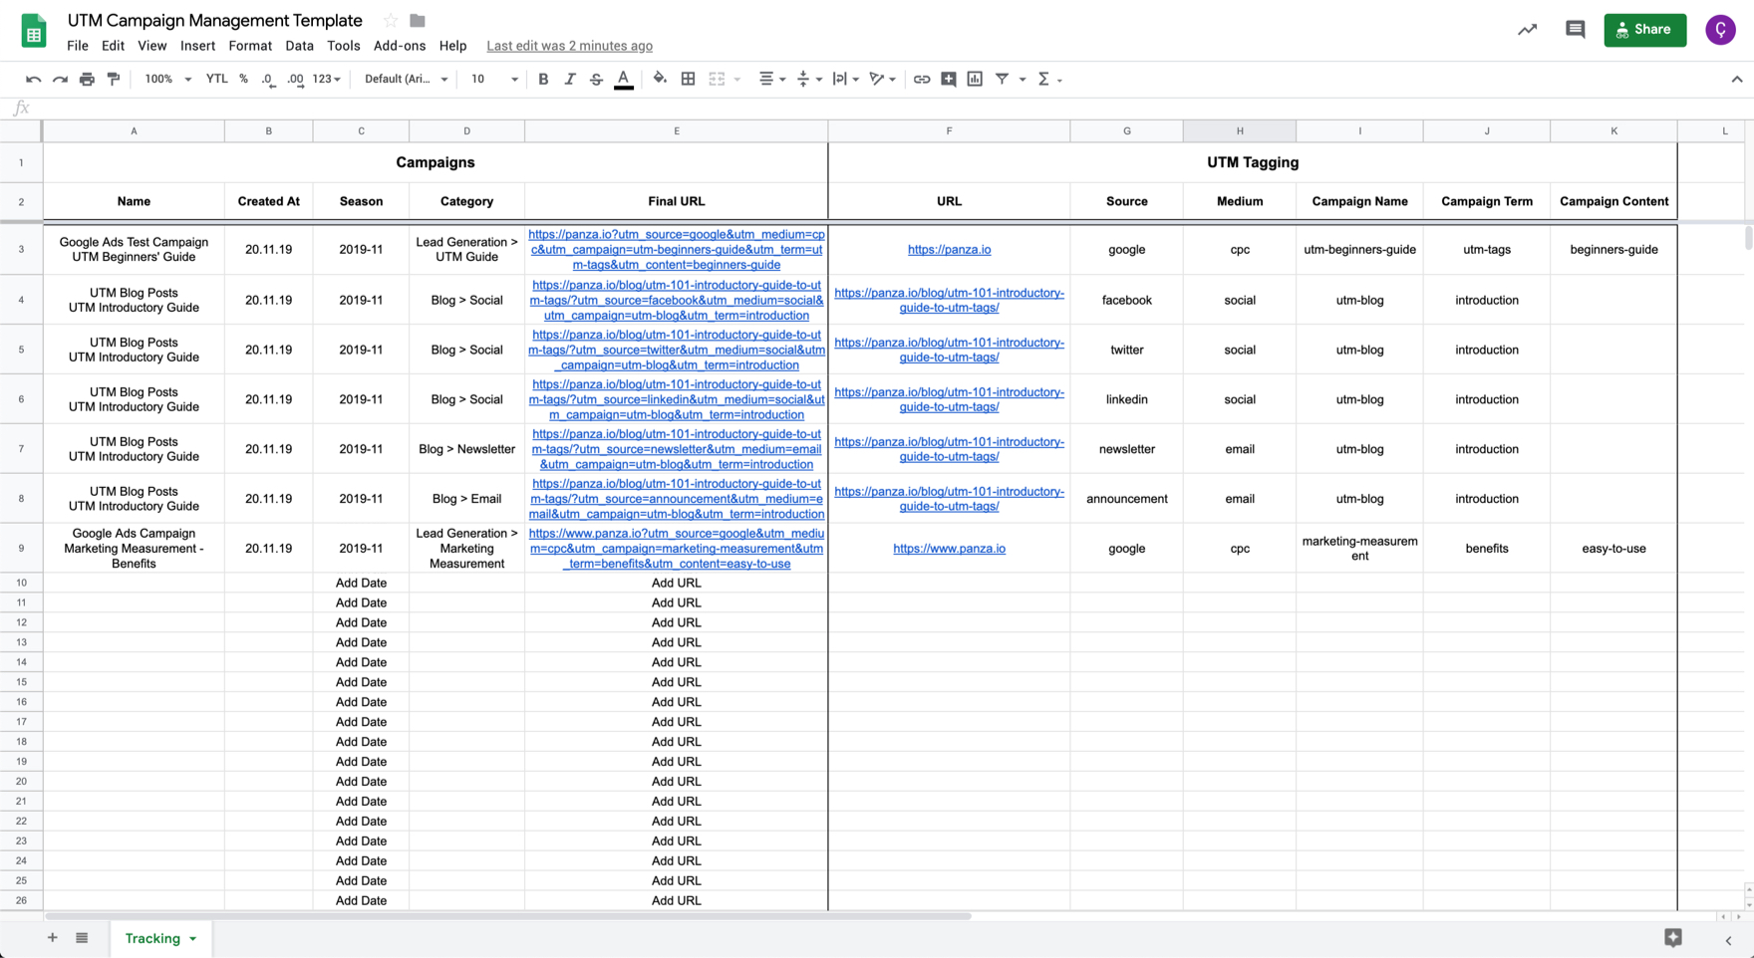Image resolution: width=1754 pixels, height=958 pixels.
Task: Insert chart icon in toolbar
Action: pyautogui.click(x=975, y=79)
